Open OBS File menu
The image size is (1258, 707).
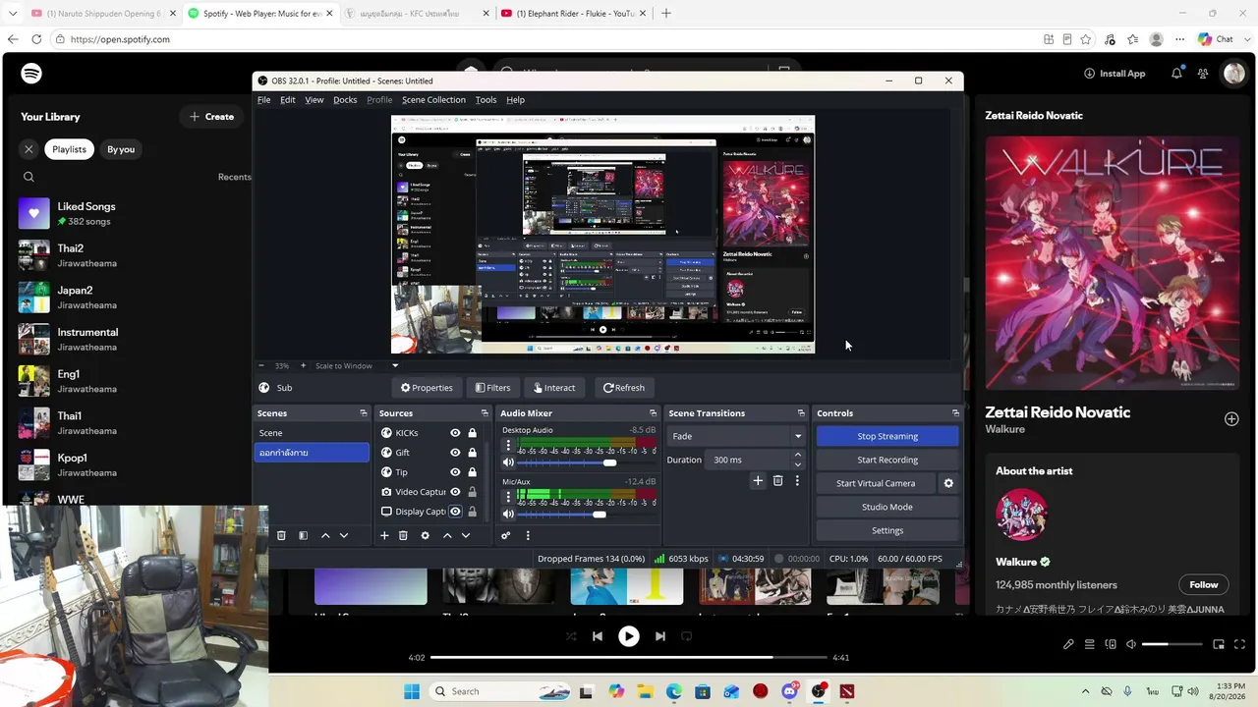(x=264, y=100)
